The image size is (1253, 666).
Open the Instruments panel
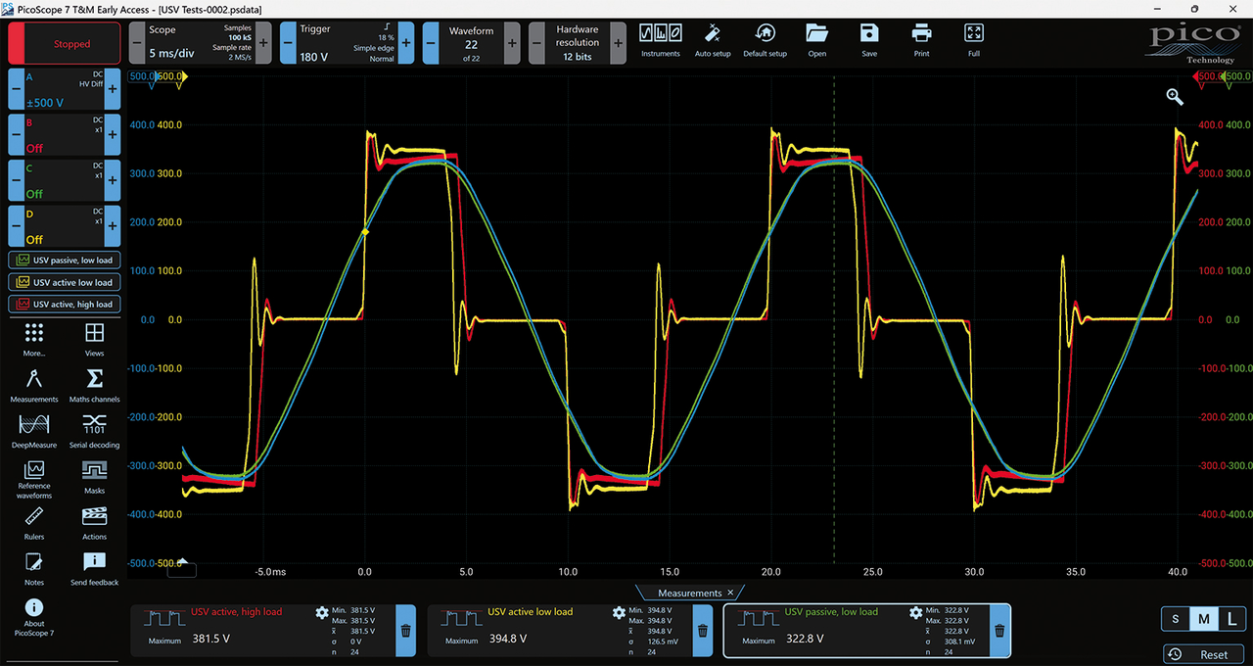click(660, 41)
